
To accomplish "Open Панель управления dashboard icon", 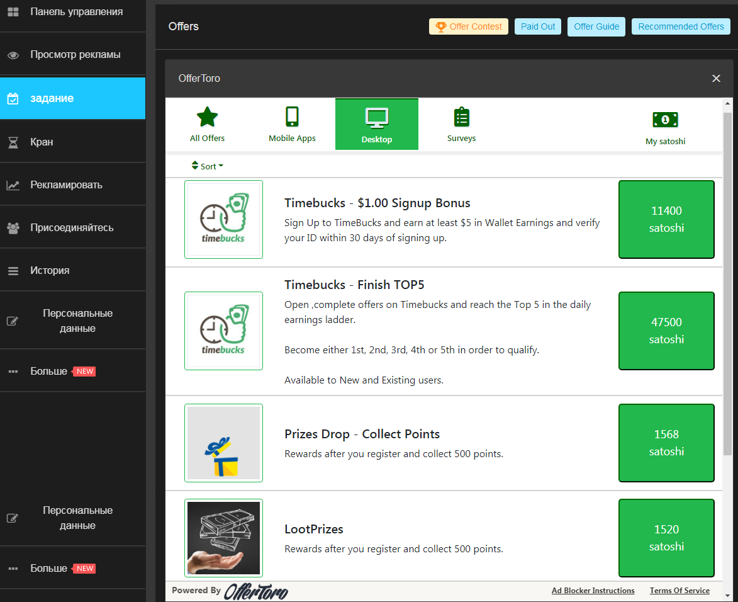I will (13, 12).
